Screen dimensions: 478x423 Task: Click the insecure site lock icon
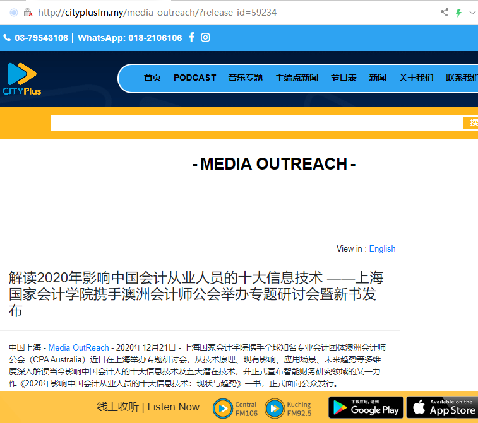27,13
